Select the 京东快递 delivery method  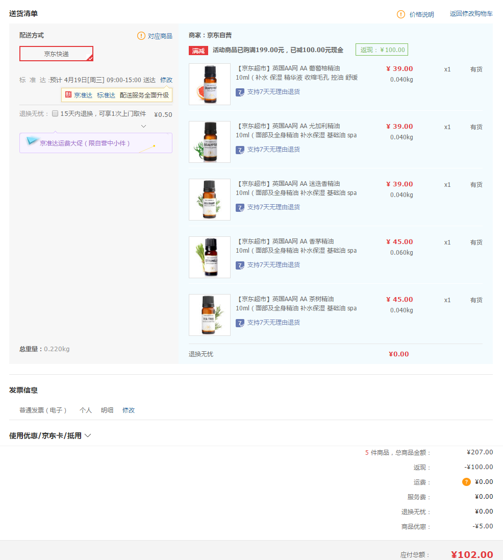tap(56, 54)
